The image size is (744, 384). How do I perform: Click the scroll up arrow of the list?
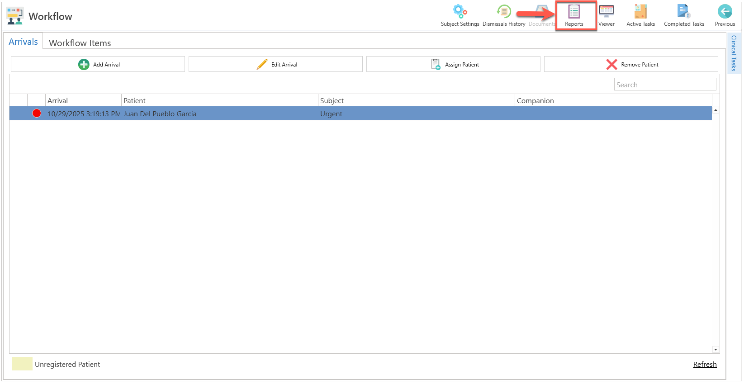click(x=716, y=110)
